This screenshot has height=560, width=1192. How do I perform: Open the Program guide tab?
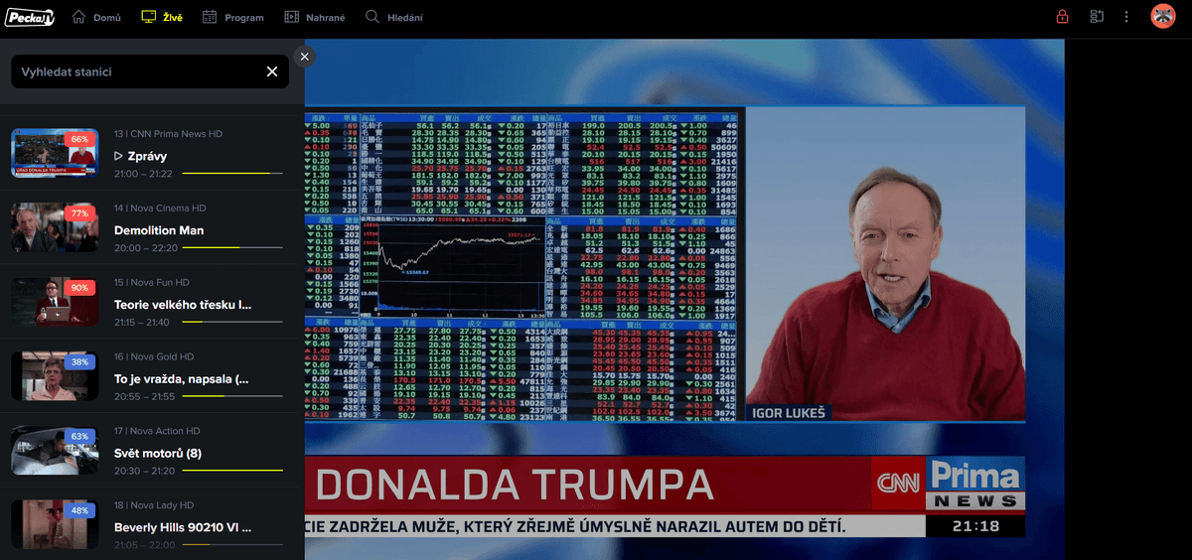(233, 17)
